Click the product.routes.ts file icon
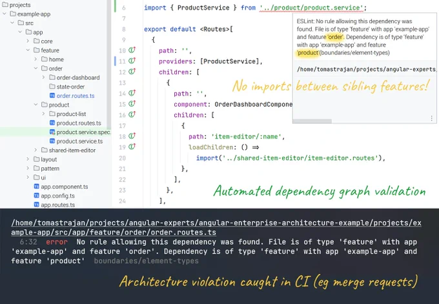Screen dimensions: 439x304 pos(52,123)
